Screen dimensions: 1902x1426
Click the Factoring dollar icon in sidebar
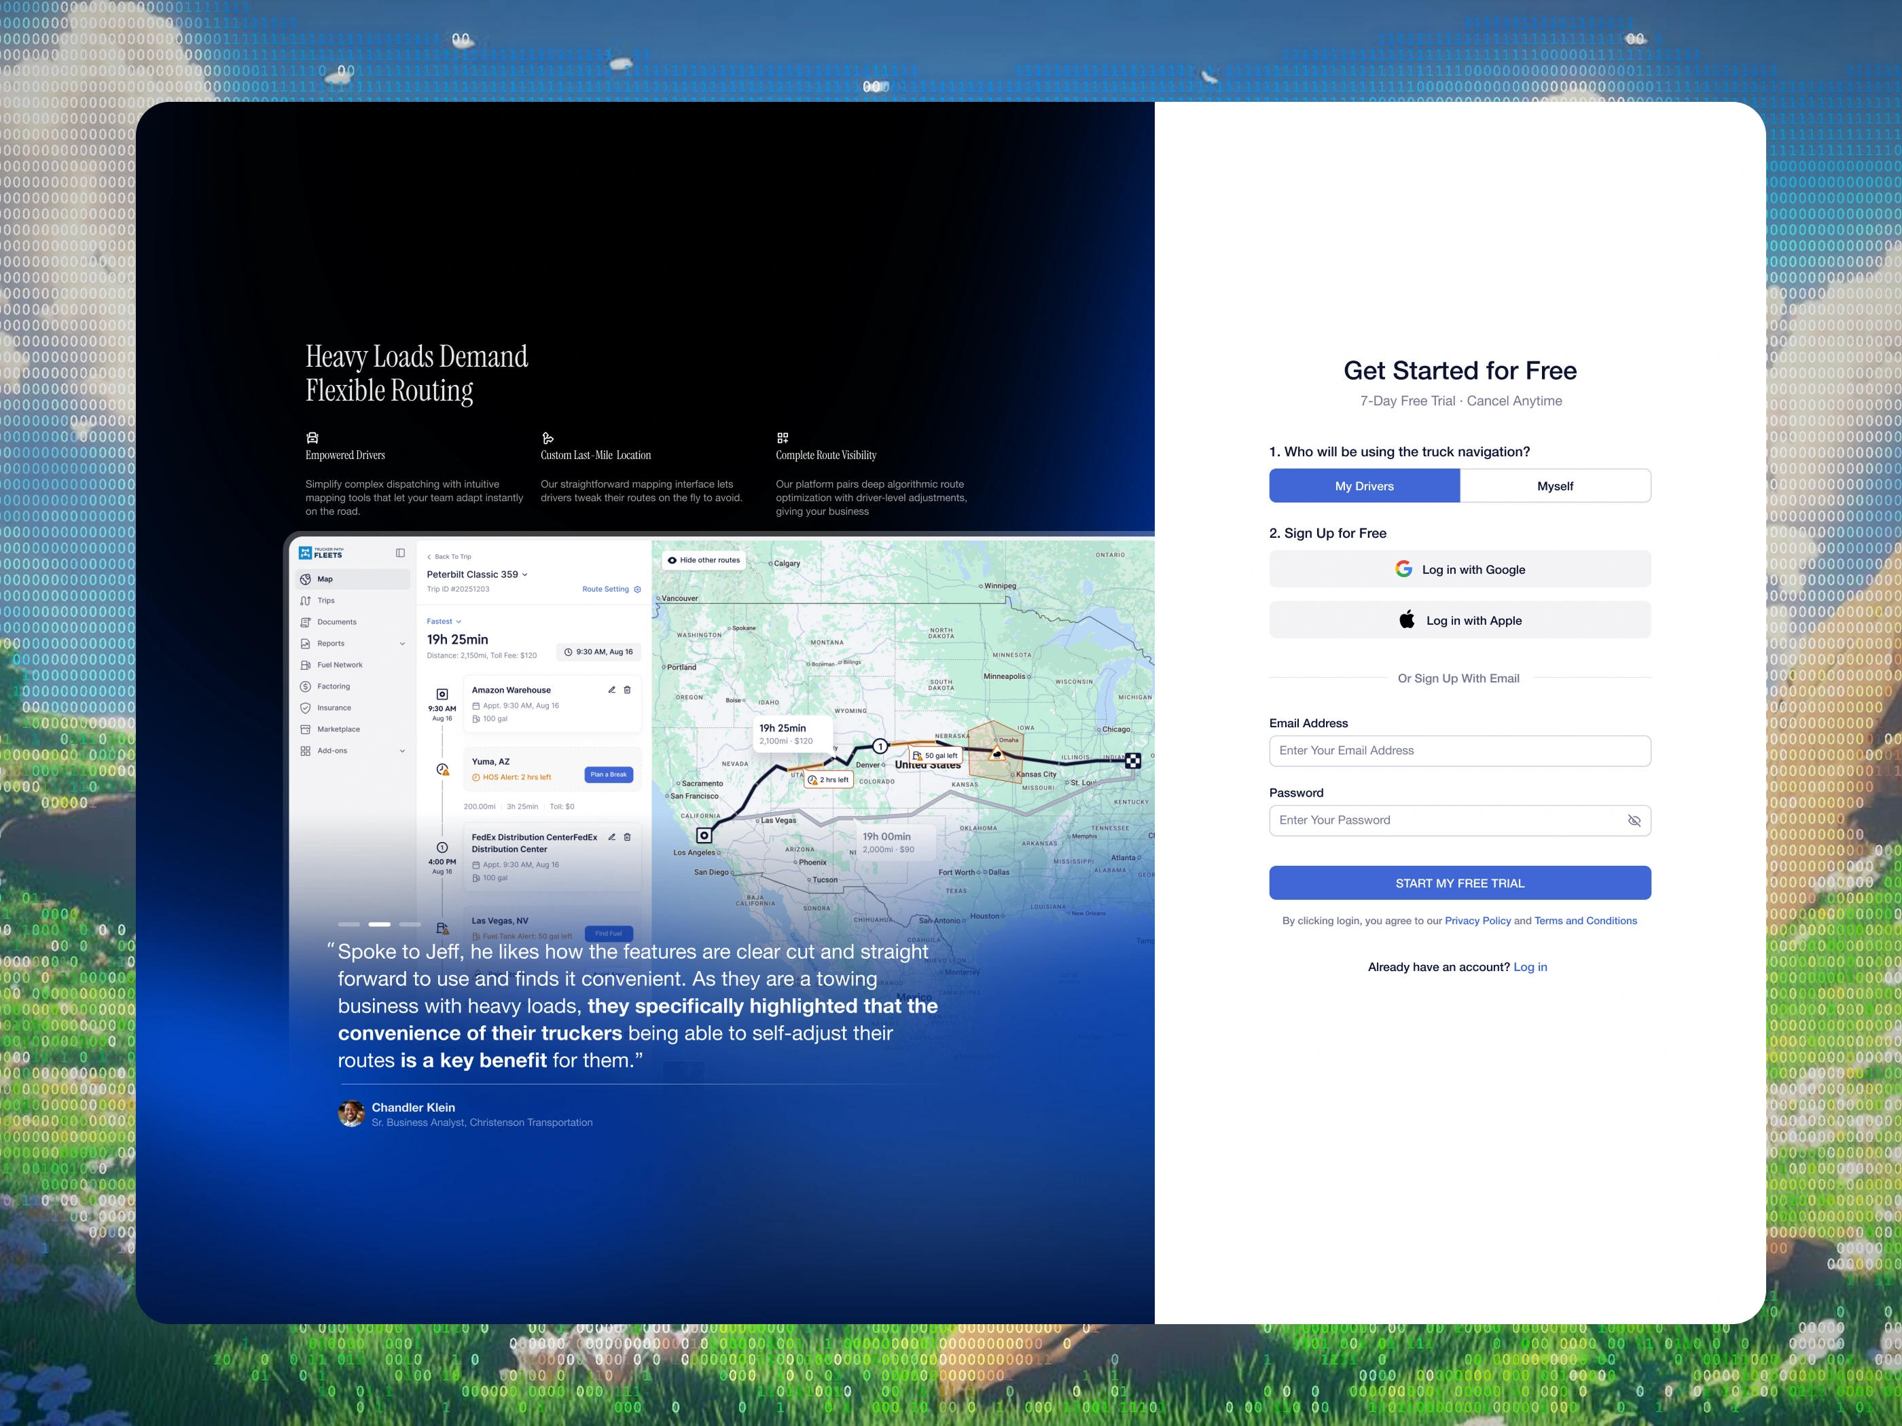pyautogui.click(x=305, y=686)
